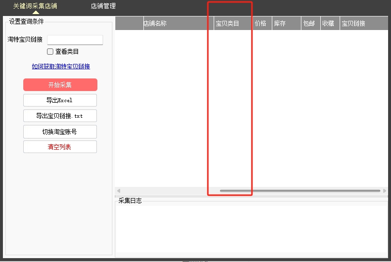Viewport: 391px width, 262px height.
Task: Enable the 查看类目 checkbox
Action: point(50,52)
